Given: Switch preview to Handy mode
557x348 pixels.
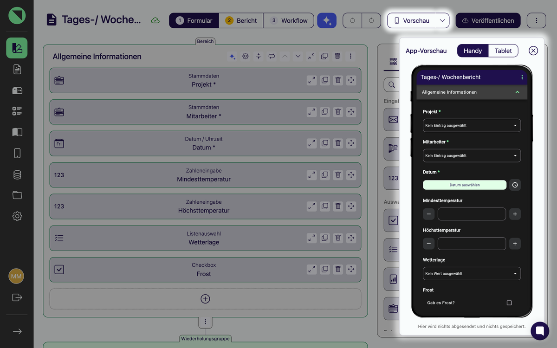Looking at the screenshot, I should coord(473,51).
